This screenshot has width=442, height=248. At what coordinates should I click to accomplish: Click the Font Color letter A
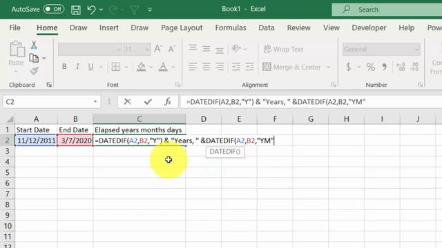pos(163,67)
